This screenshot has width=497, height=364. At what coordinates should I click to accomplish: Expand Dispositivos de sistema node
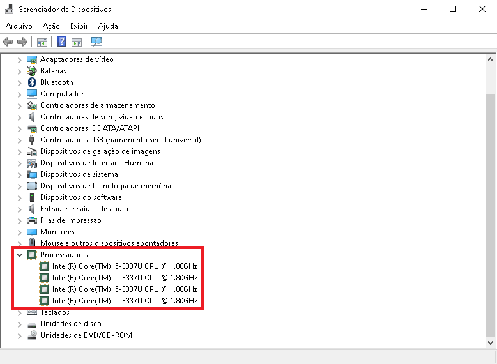[19, 175]
